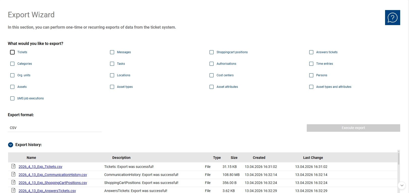The height and width of the screenshot is (193, 409).
Task: Enable the Categories export option
Action: point(12,64)
